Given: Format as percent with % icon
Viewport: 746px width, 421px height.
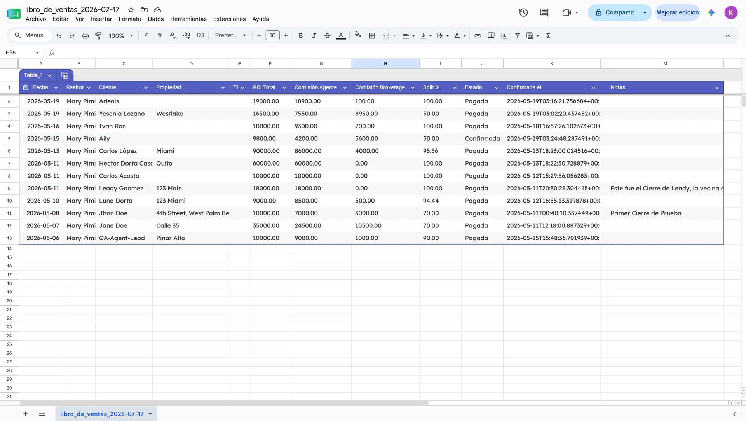Looking at the screenshot, I should (x=160, y=35).
